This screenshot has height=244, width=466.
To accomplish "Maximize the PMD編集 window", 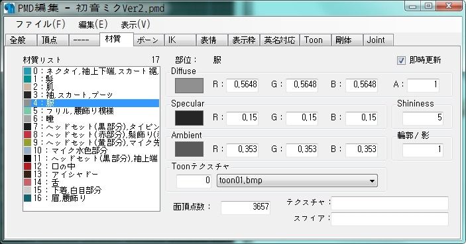I will pos(429,6).
